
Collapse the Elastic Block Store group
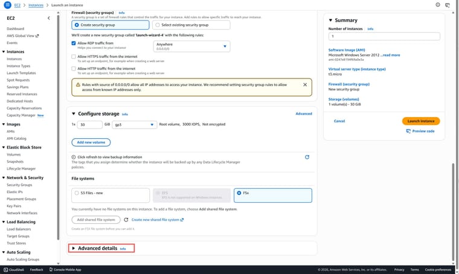click(4, 147)
